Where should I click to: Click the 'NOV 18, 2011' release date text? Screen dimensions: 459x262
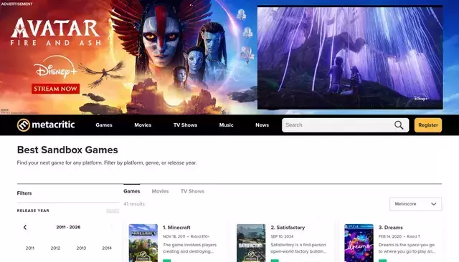[174, 237]
